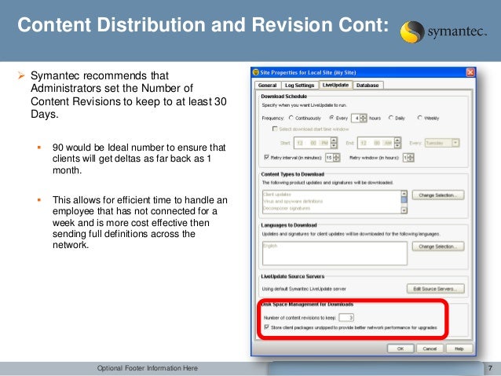Open Help from dialog
Screen dimensions: 501x376
pos(459,349)
